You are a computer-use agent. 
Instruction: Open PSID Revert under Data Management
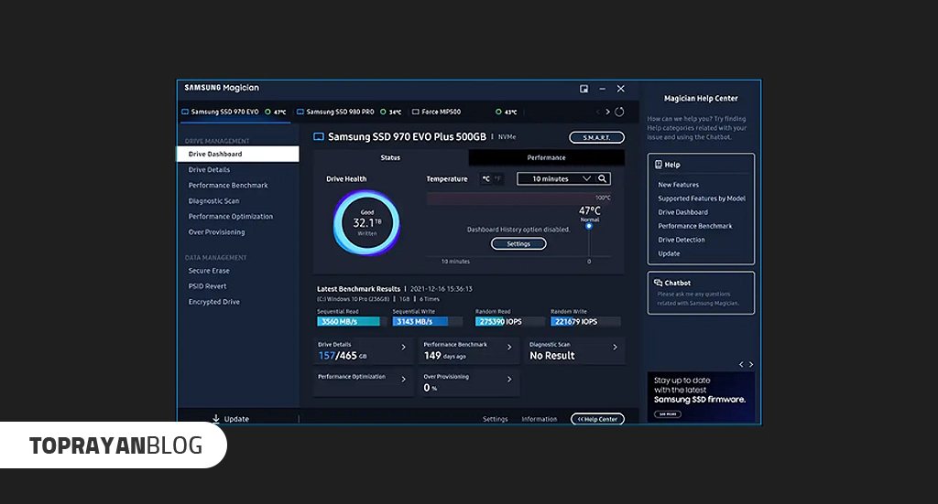[207, 286]
